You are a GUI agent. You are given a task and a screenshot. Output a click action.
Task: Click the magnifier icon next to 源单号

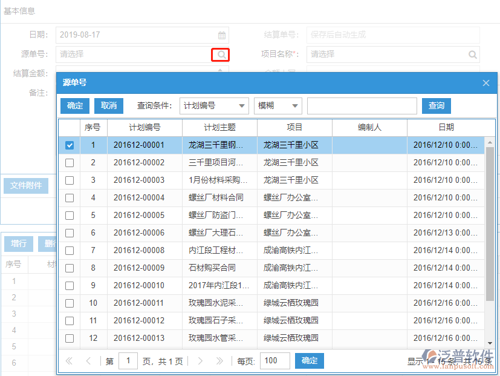pos(220,54)
